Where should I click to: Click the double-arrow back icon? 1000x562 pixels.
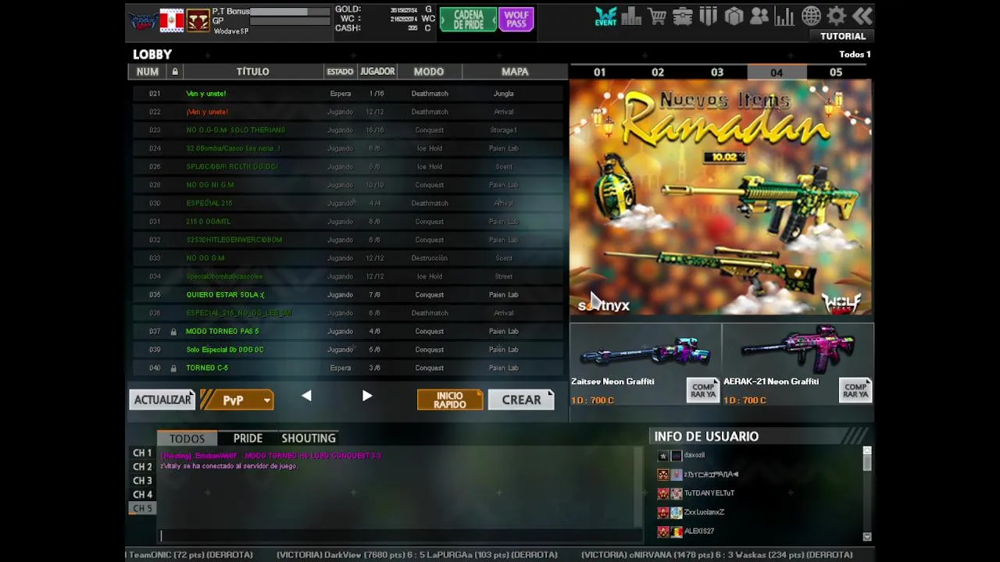tap(862, 16)
